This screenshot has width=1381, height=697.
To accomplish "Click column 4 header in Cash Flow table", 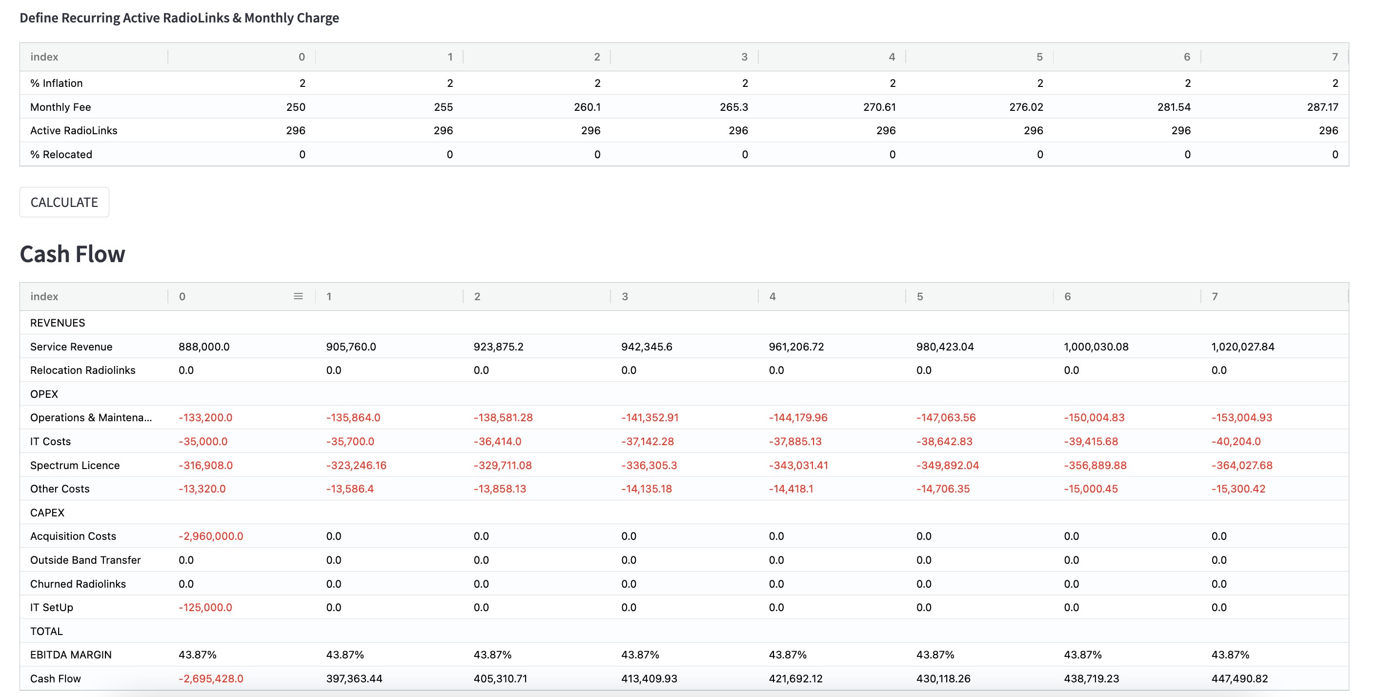I will pyautogui.click(x=772, y=296).
